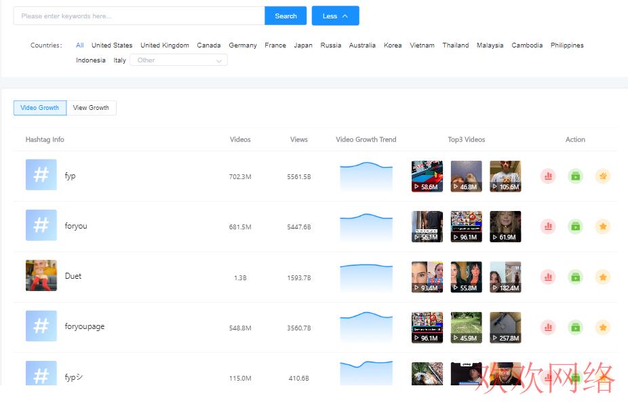The image size is (628, 405).
Task: Click the fypシ hashtag icon
Action: point(41,373)
